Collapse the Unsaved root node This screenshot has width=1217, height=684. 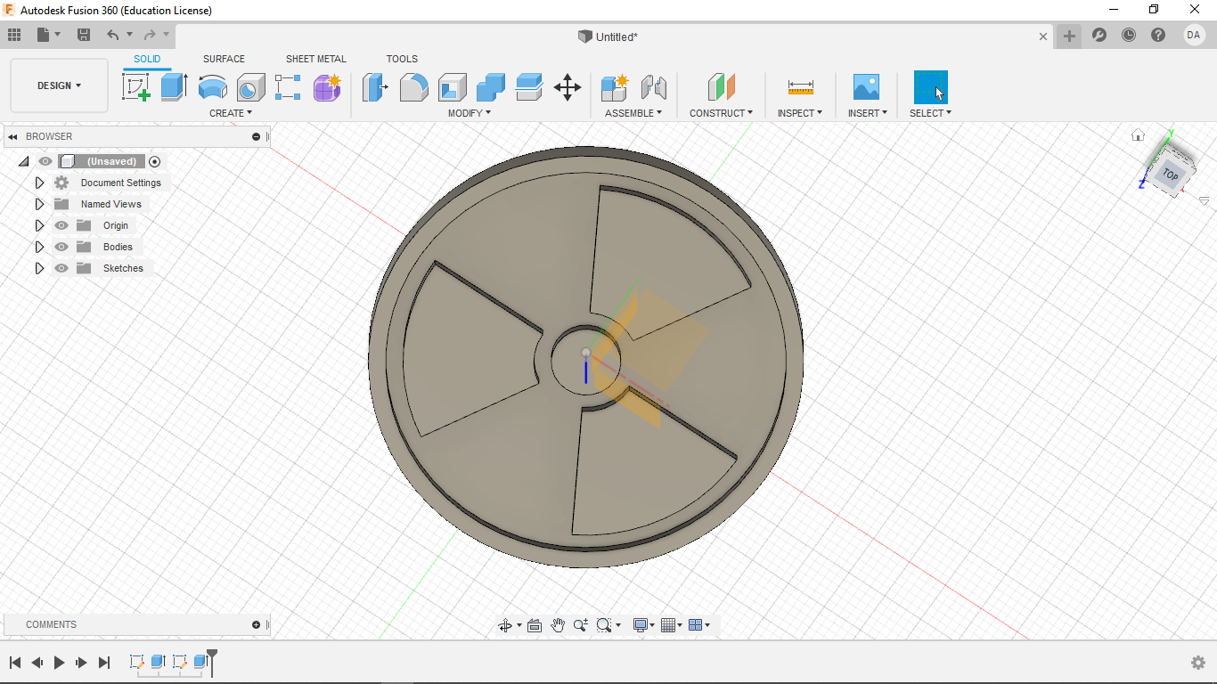(24, 161)
